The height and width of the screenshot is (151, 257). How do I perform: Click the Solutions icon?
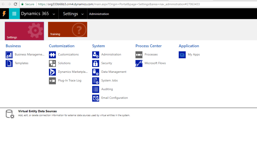(52, 63)
